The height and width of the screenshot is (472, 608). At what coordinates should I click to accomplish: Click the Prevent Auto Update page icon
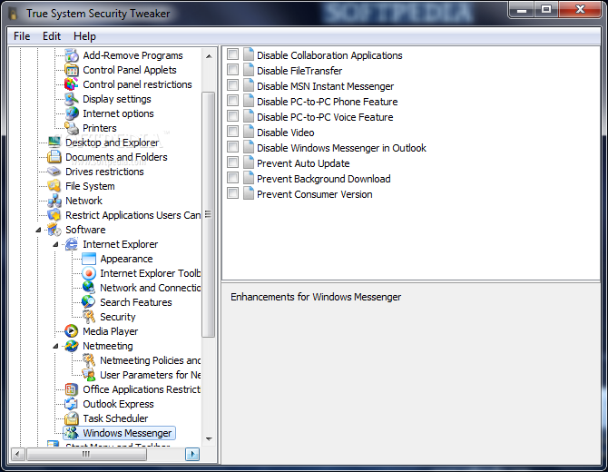(x=248, y=162)
